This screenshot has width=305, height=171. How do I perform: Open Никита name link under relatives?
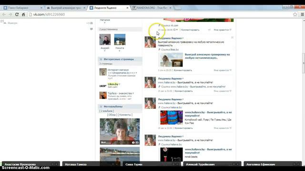pyautogui.click(x=120, y=48)
